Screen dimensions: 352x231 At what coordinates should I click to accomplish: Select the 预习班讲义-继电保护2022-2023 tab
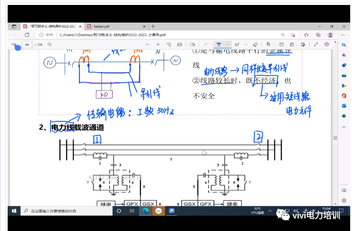pos(52,27)
